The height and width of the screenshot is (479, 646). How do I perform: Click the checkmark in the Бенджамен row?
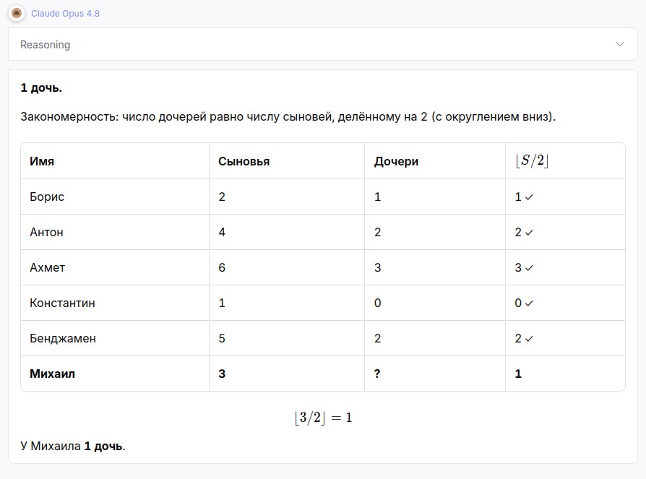[530, 339]
